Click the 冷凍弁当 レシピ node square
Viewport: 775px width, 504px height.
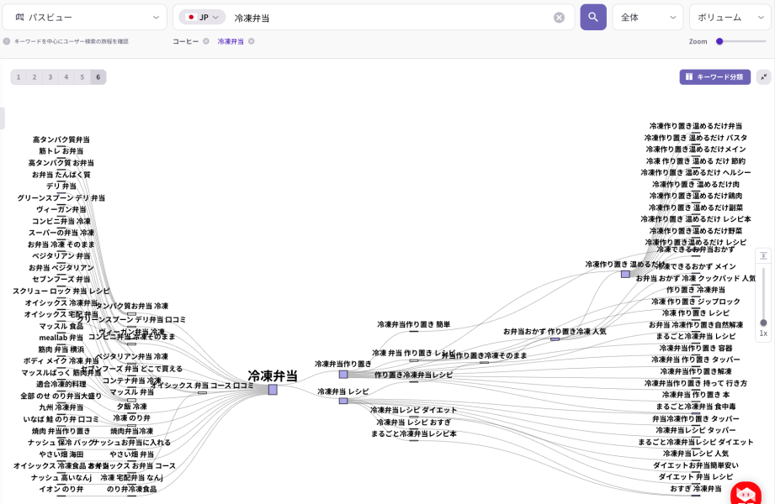343,402
